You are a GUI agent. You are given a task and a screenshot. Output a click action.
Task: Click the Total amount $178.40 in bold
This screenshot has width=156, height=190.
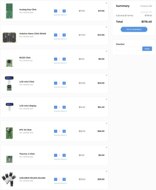[147, 22]
